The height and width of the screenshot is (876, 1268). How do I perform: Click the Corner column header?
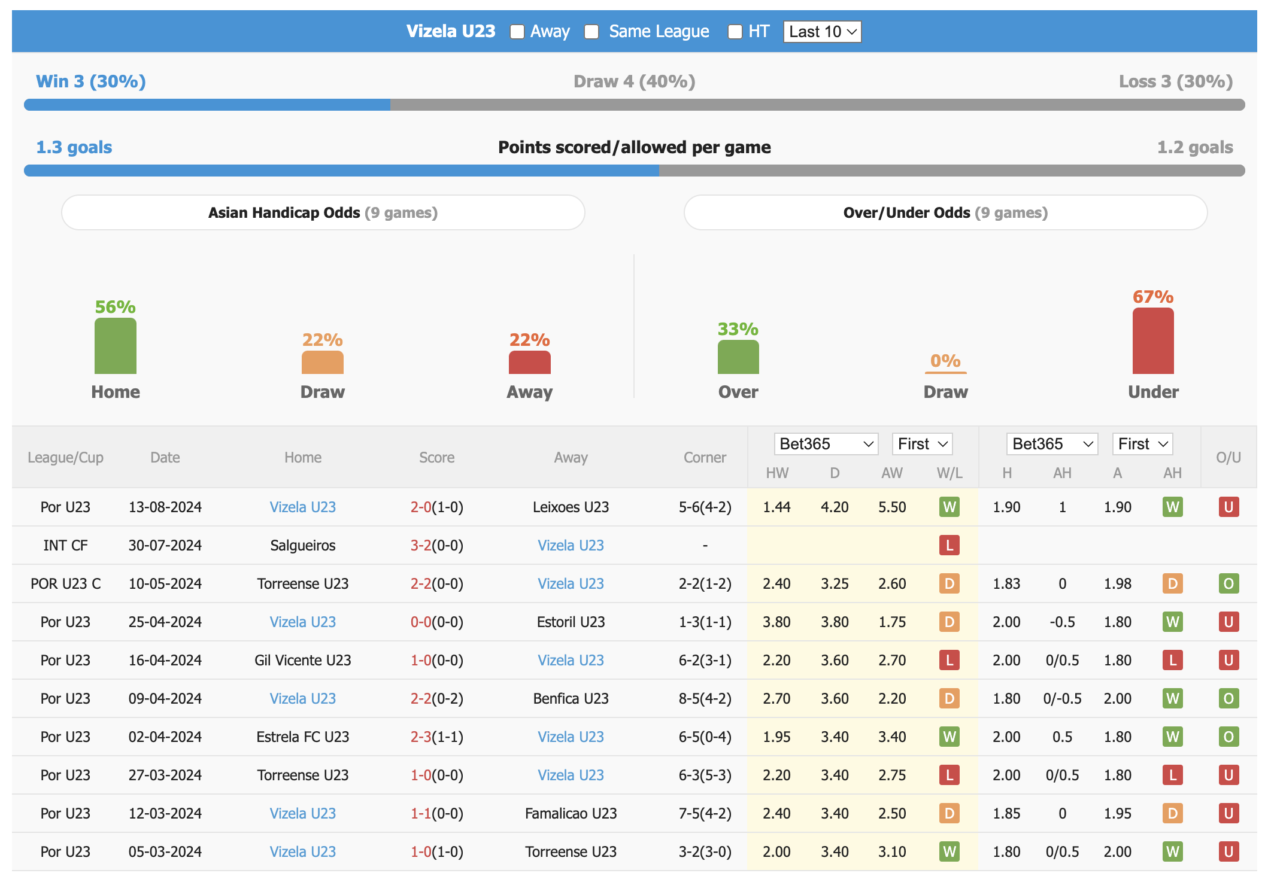(x=705, y=458)
